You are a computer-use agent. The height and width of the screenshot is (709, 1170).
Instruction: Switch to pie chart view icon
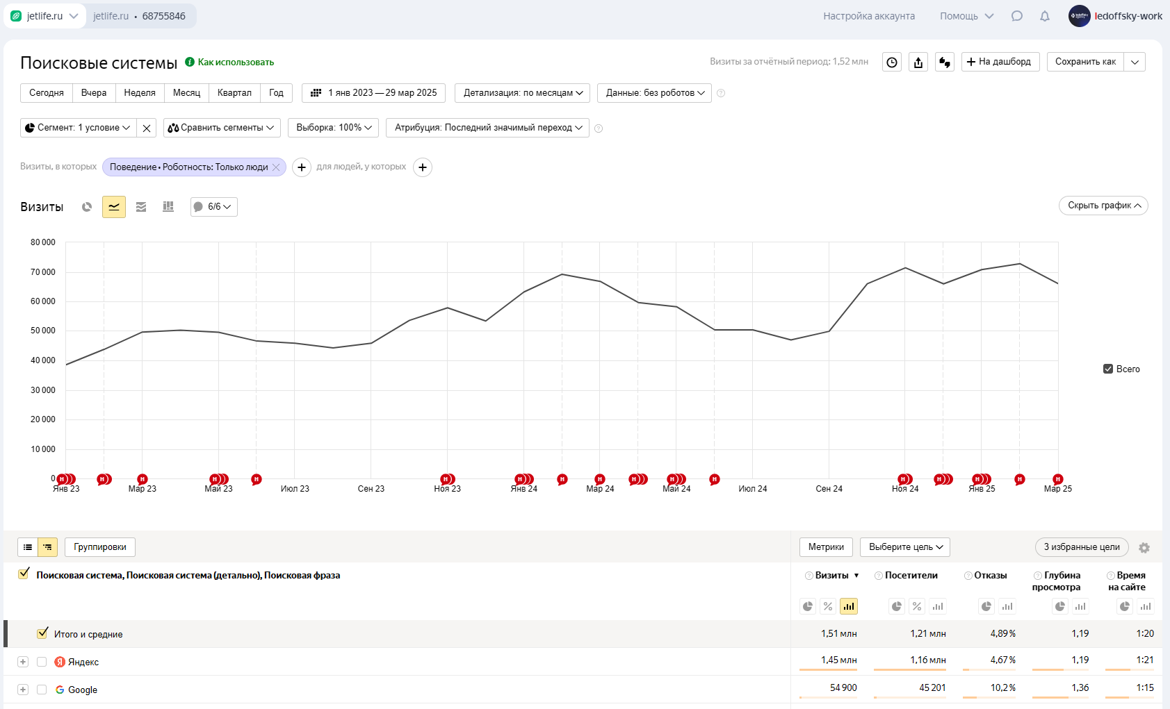[87, 207]
